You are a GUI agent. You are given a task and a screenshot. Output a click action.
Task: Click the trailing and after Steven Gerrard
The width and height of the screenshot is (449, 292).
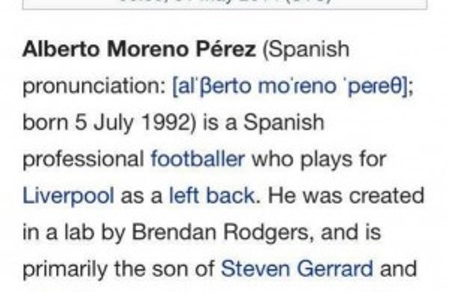point(399,269)
